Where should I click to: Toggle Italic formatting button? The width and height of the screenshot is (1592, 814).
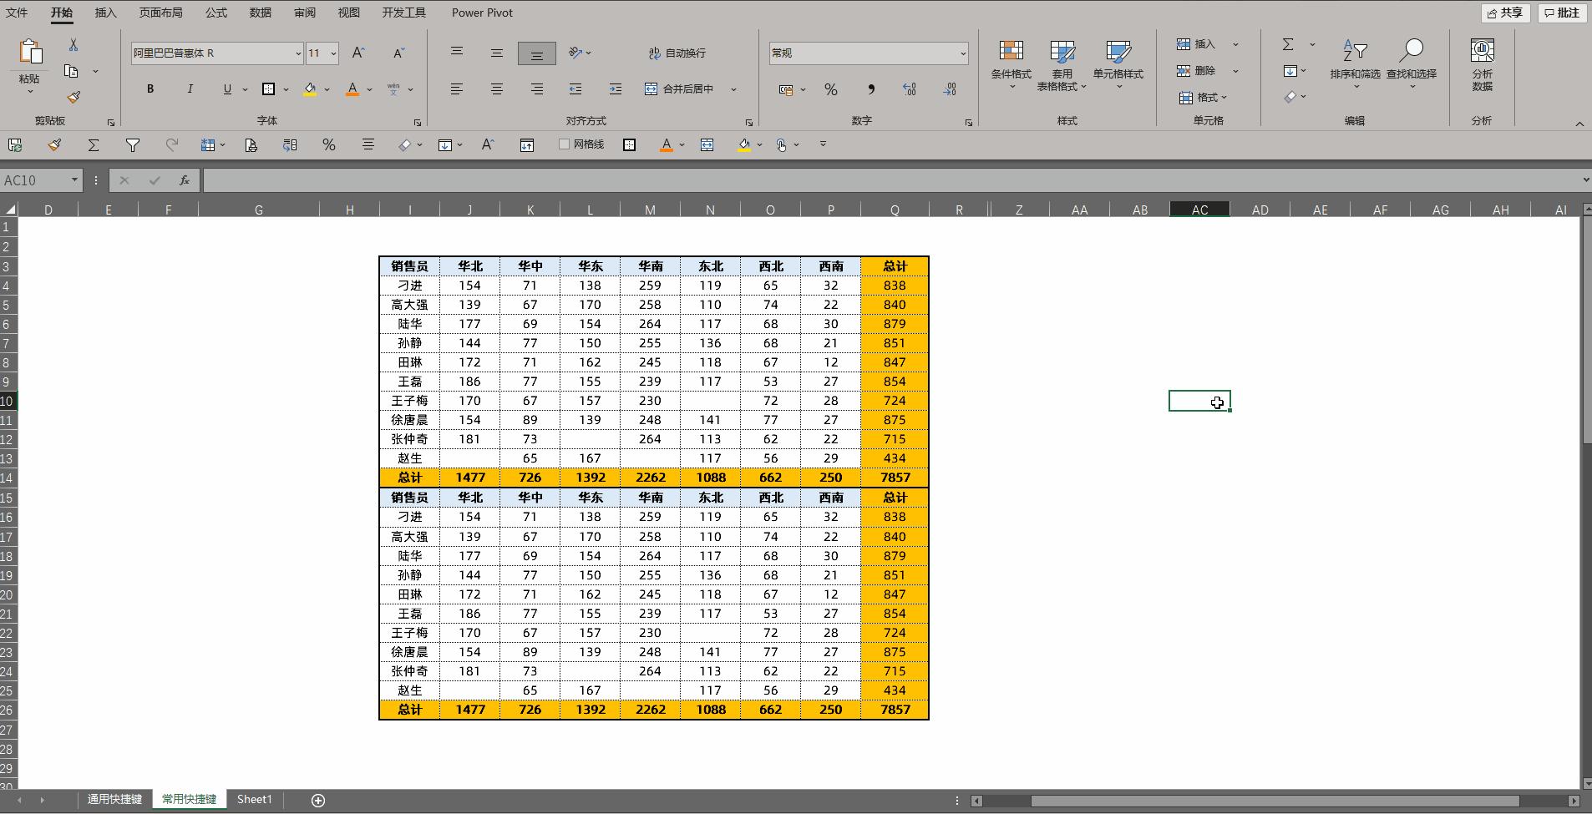click(x=190, y=88)
